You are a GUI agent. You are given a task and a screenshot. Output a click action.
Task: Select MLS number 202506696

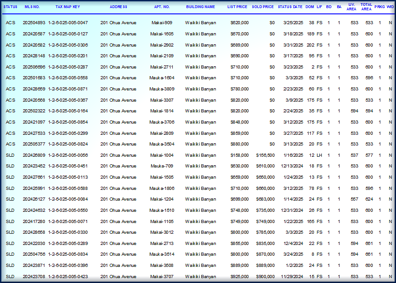point(34,67)
